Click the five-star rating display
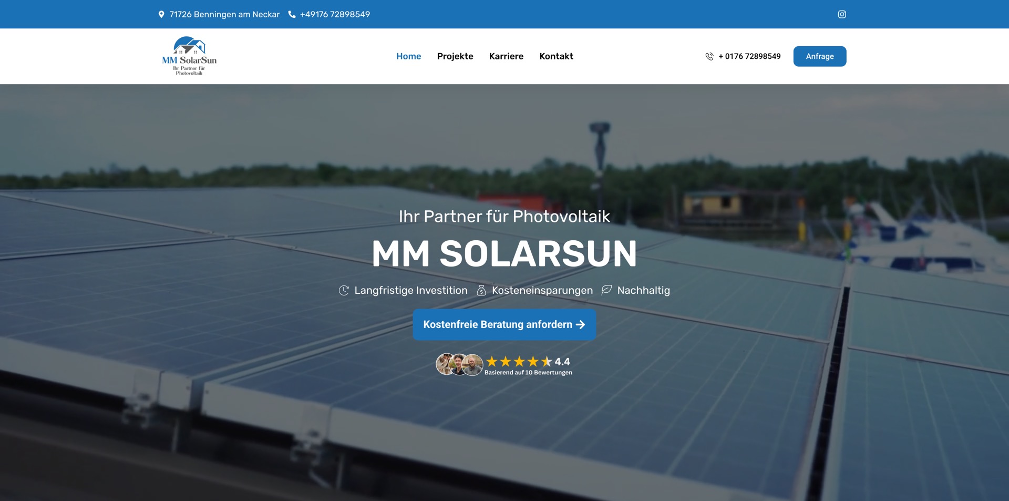 (519, 361)
